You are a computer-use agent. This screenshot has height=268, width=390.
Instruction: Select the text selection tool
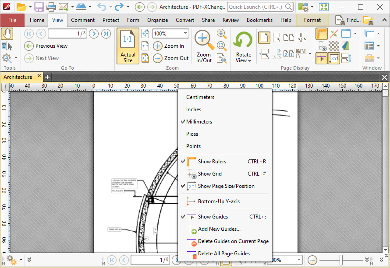(x=7, y=46)
